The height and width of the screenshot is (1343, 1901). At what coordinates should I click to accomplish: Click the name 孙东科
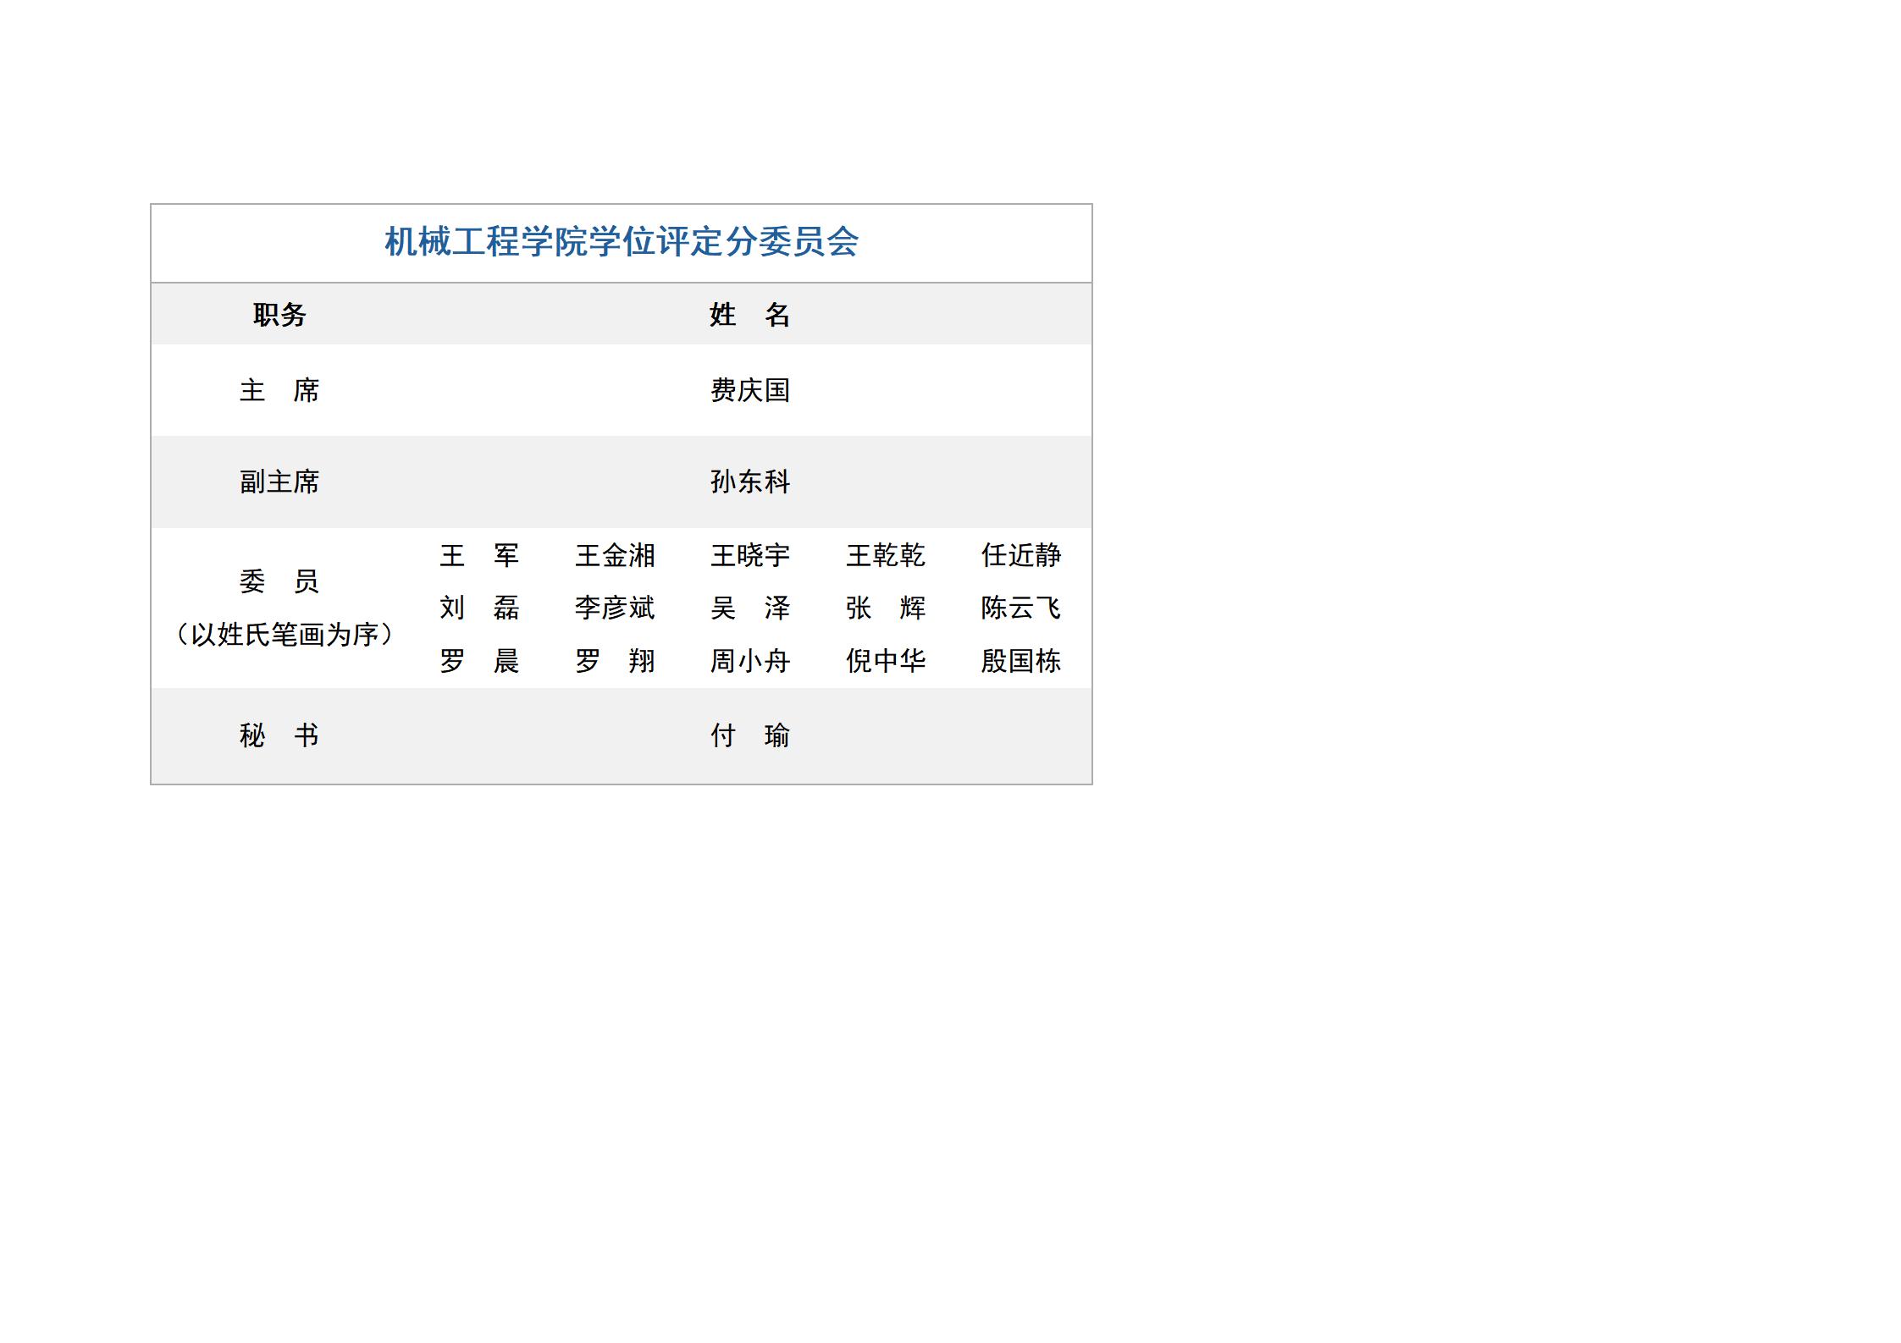pyautogui.click(x=749, y=482)
